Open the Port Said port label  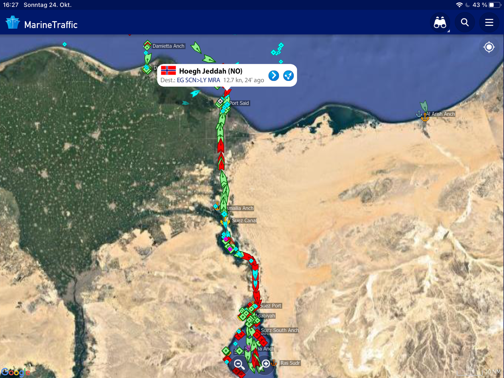(239, 103)
